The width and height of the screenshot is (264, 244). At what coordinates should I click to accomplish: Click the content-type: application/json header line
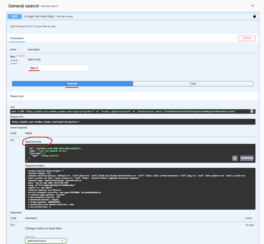coord(54,180)
